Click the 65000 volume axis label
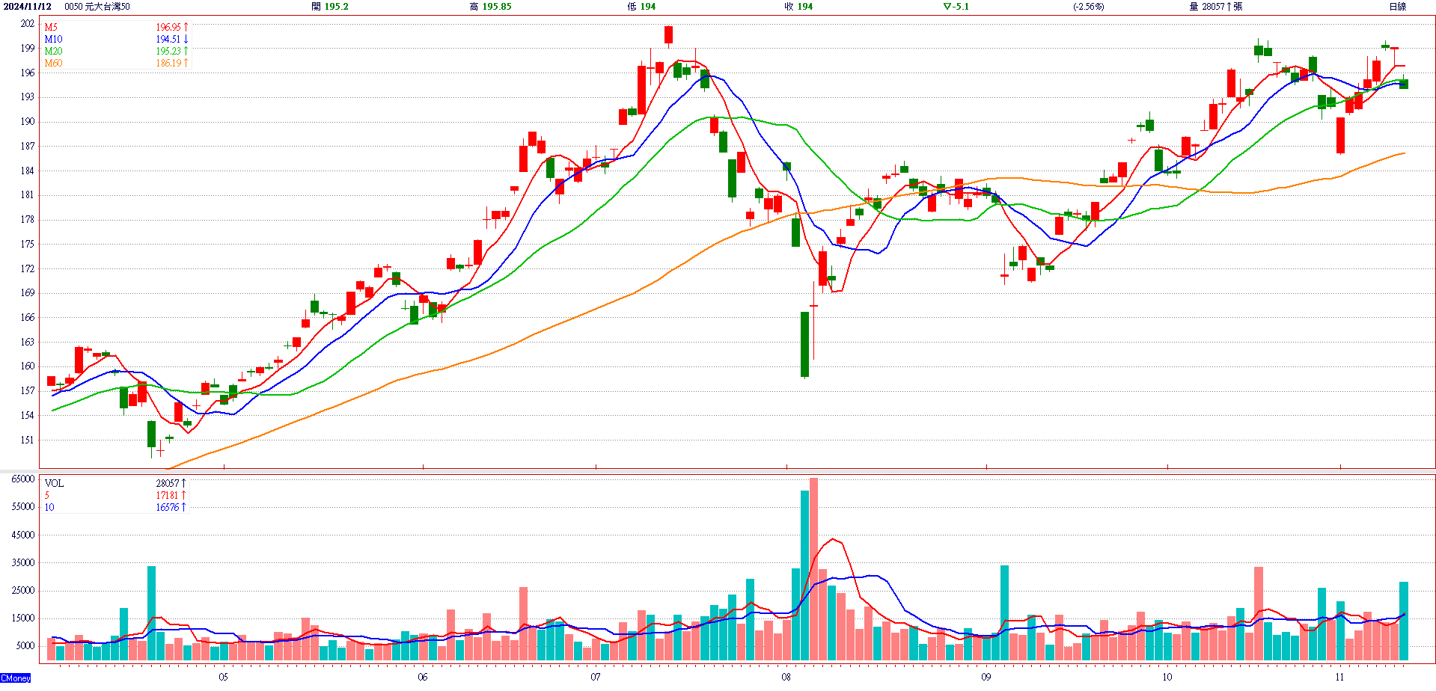 [x=23, y=479]
